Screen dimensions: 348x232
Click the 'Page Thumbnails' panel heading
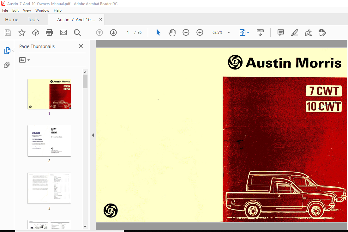37,46
